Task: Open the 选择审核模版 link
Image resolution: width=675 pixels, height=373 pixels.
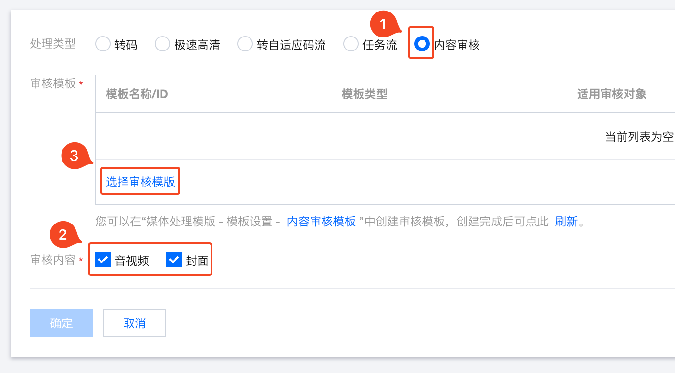Action: [140, 182]
